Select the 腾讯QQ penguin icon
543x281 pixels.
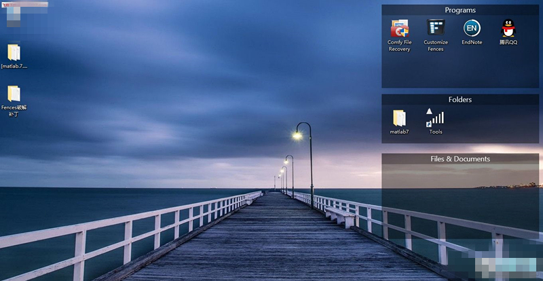pos(508,29)
